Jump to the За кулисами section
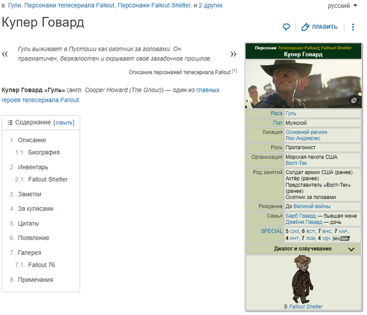Viewport: 367px width, 315px height. pyautogui.click(x=36, y=209)
